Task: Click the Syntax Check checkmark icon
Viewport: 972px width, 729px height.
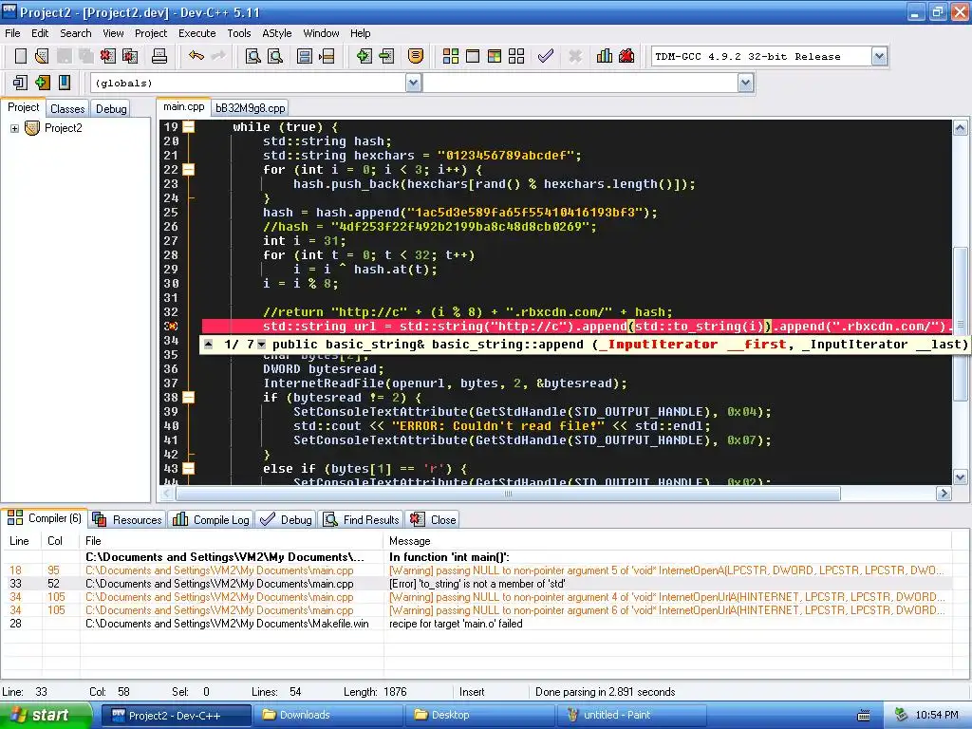Action: [546, 56]
